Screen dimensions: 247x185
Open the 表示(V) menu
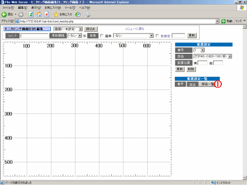click(36, 7)
